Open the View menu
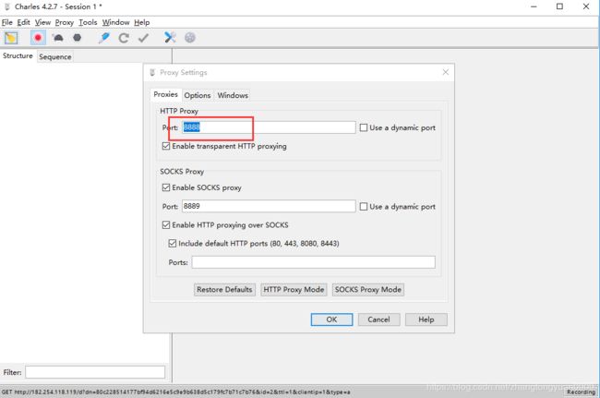The height and width of the screenshot is (398, 600). click(x=42, y=22)
